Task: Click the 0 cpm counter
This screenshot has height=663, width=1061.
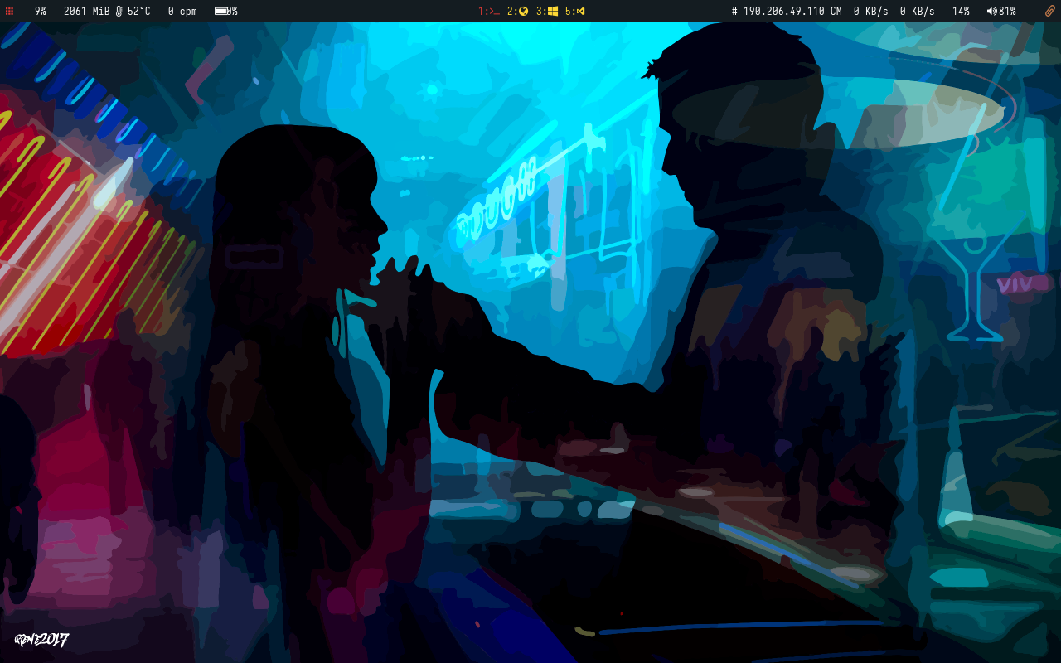Action: click(x=182, y=11)
